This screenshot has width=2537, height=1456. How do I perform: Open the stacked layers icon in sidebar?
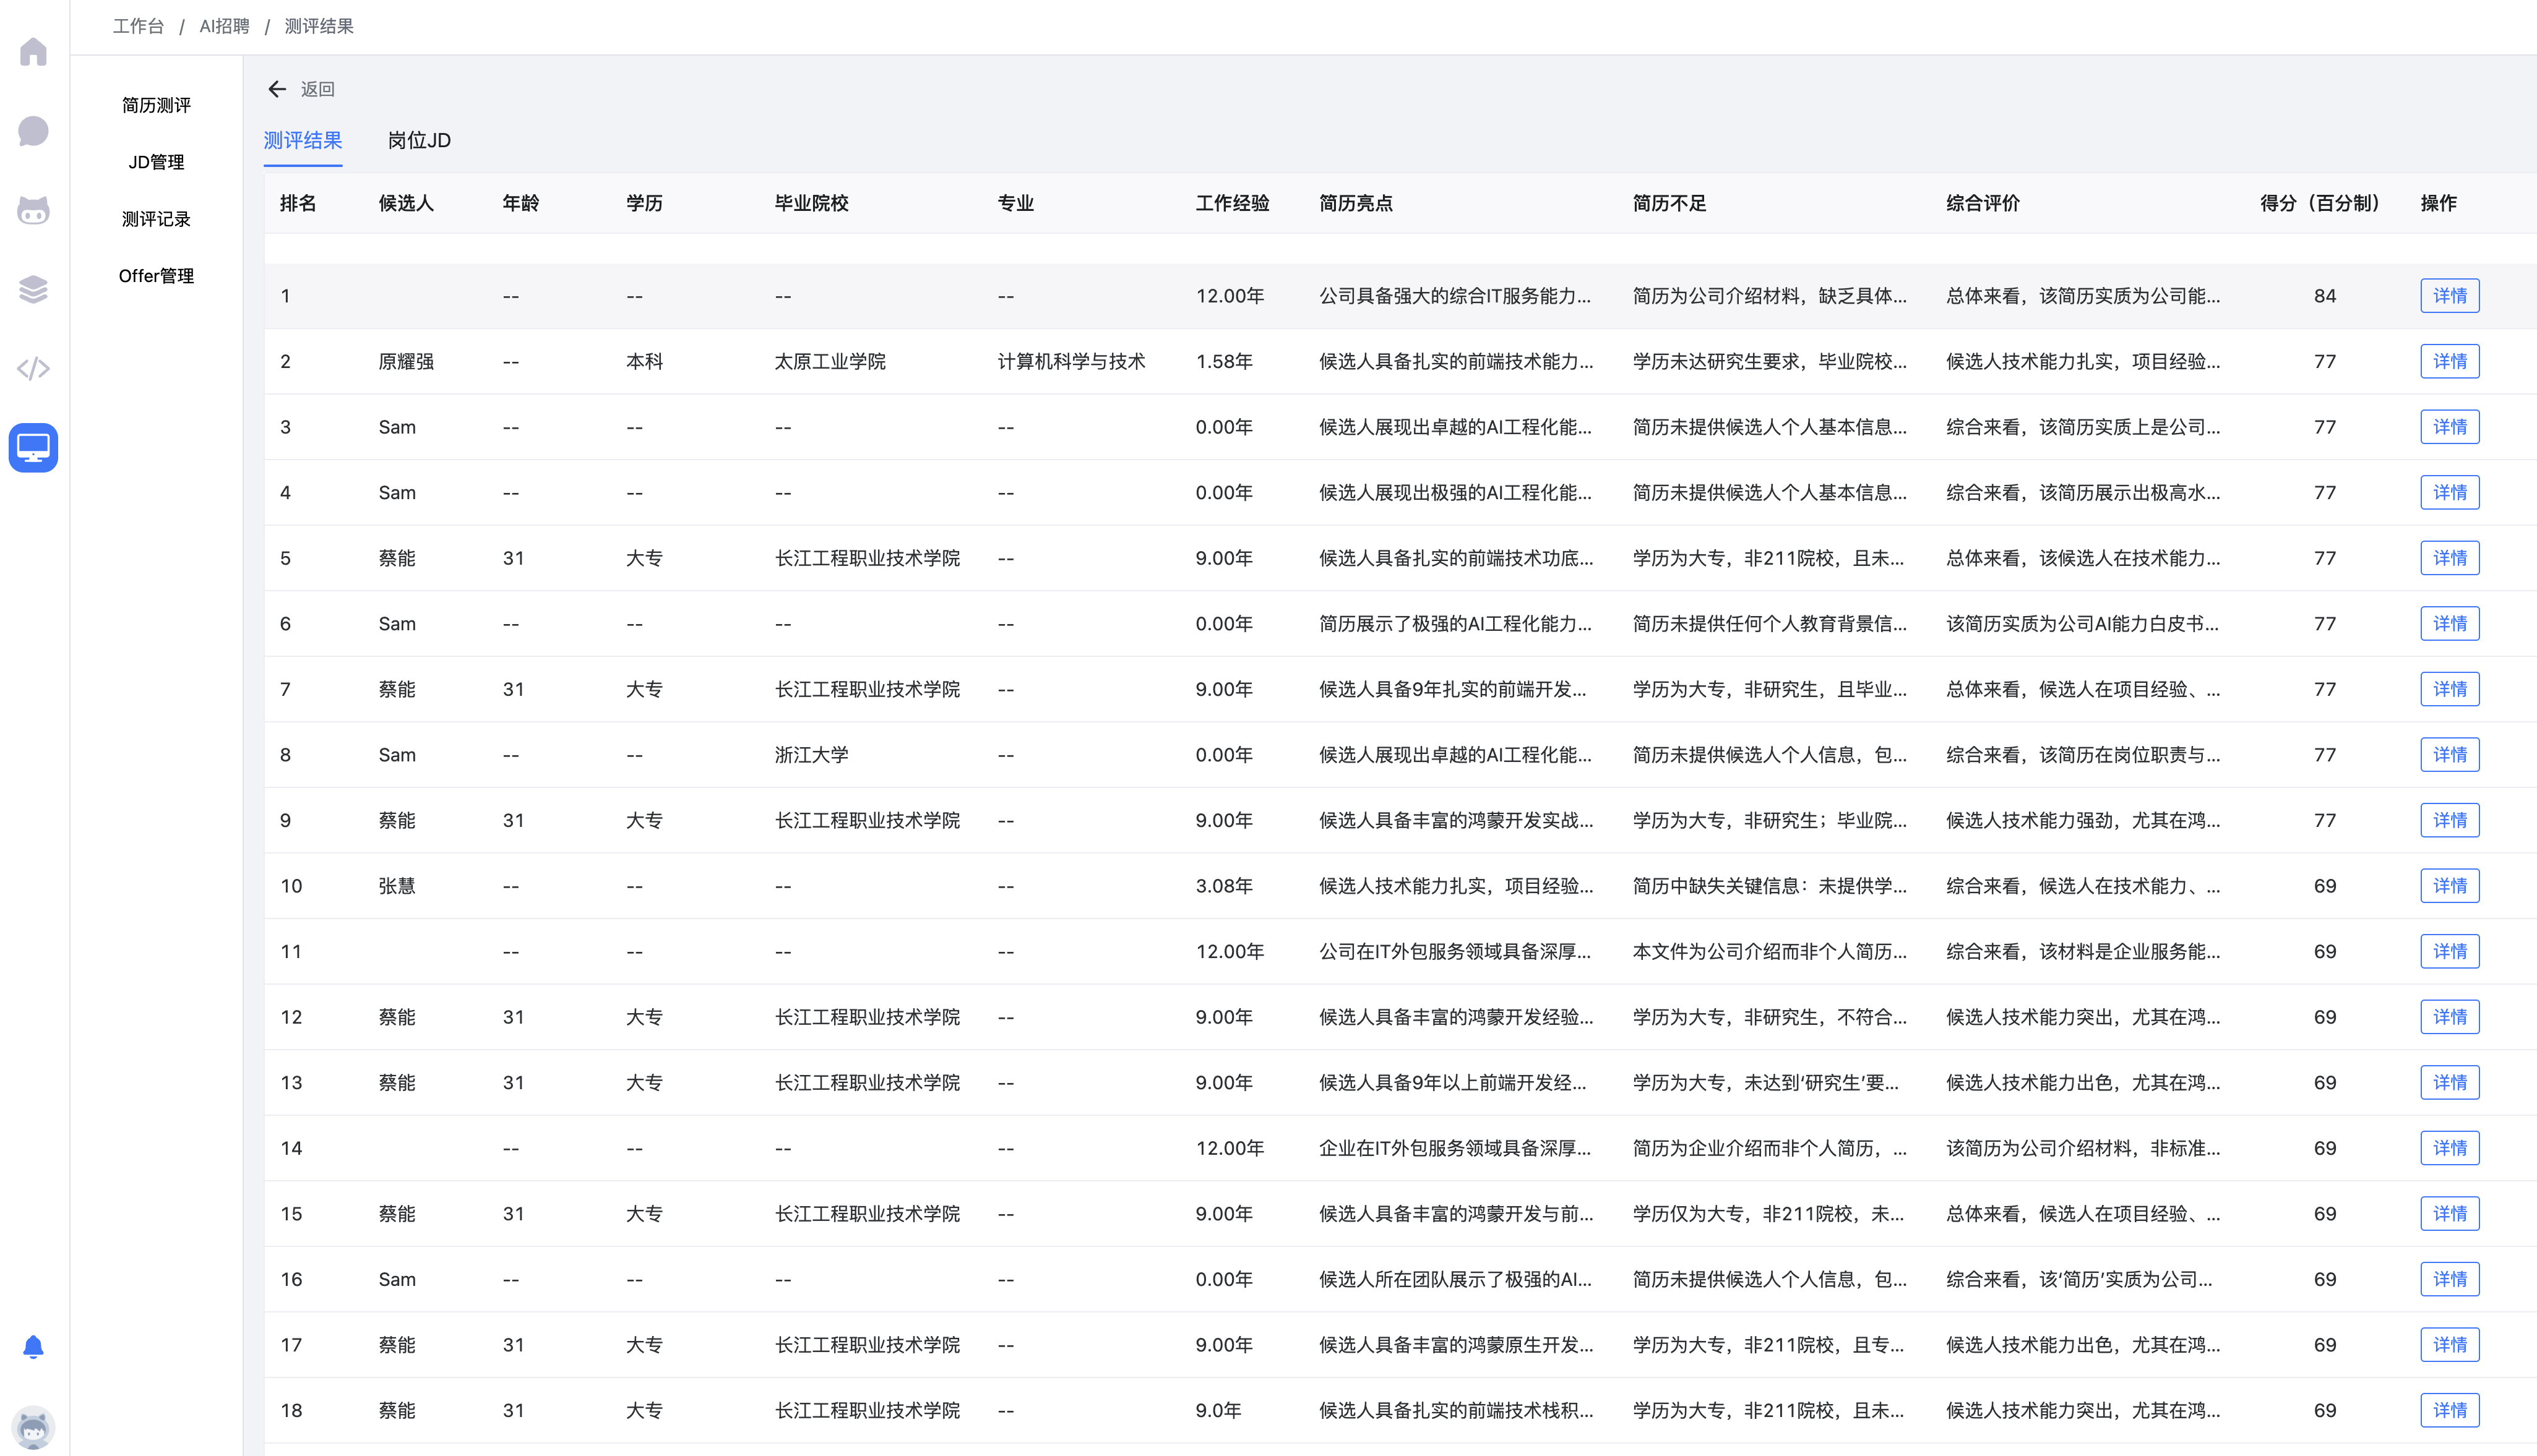[33, 289]
